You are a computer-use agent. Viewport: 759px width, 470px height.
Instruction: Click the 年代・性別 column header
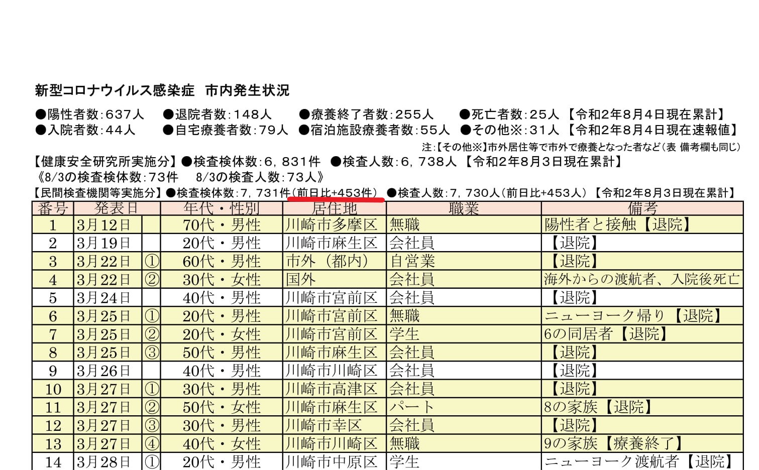(x=222, y=208)
